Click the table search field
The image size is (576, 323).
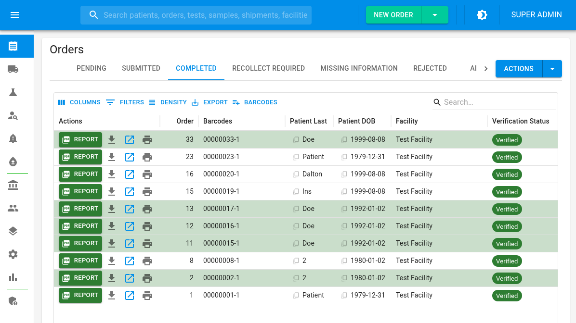pyautogui.click(x=494, y=102)
